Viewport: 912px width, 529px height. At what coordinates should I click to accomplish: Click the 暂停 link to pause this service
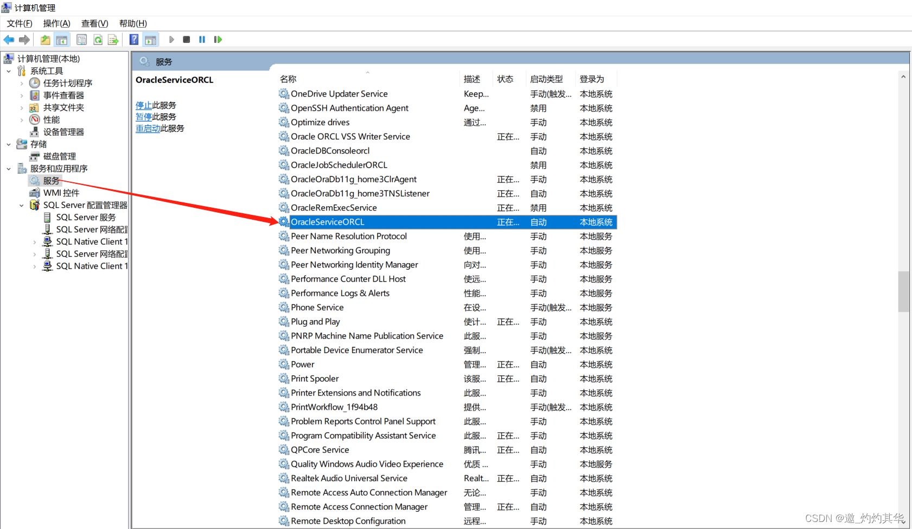[x=144, y=117]
